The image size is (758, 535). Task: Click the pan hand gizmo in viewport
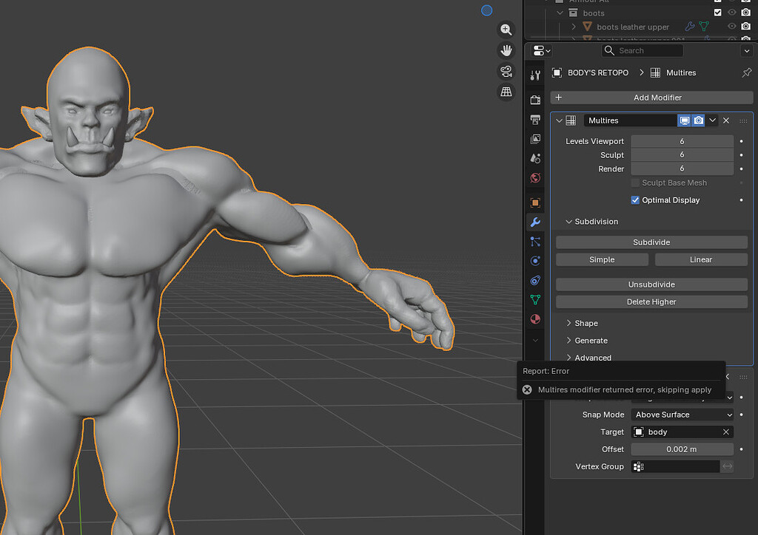(506, 50)
